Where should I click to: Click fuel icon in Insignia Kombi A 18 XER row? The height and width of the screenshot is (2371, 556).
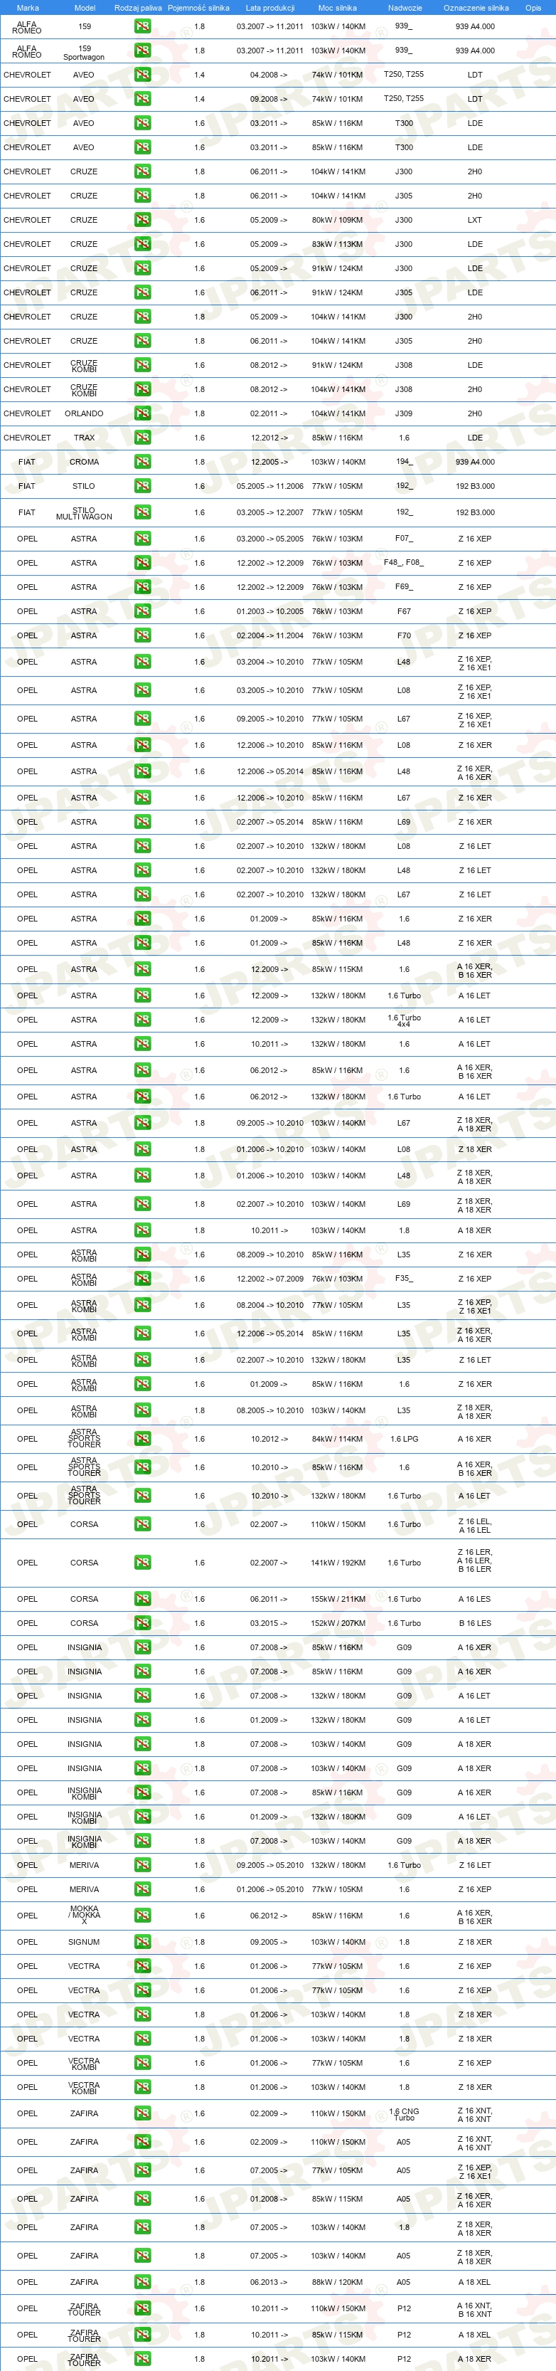pyautogui.click(x=142, y=1841)
